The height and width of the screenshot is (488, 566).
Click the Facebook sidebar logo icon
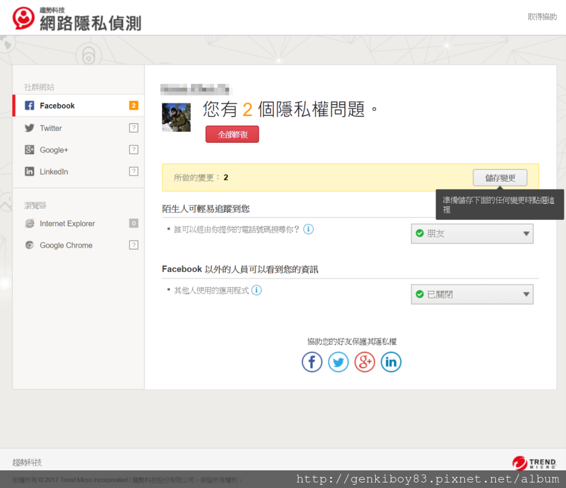coord(29,105)
